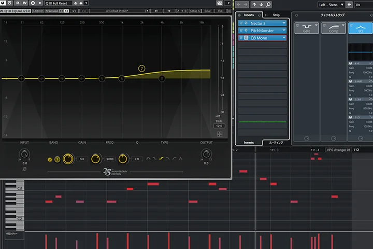Click the Gain value field 3.0
Viewport: 373px width, 249px height.
[x=82, y=159]
